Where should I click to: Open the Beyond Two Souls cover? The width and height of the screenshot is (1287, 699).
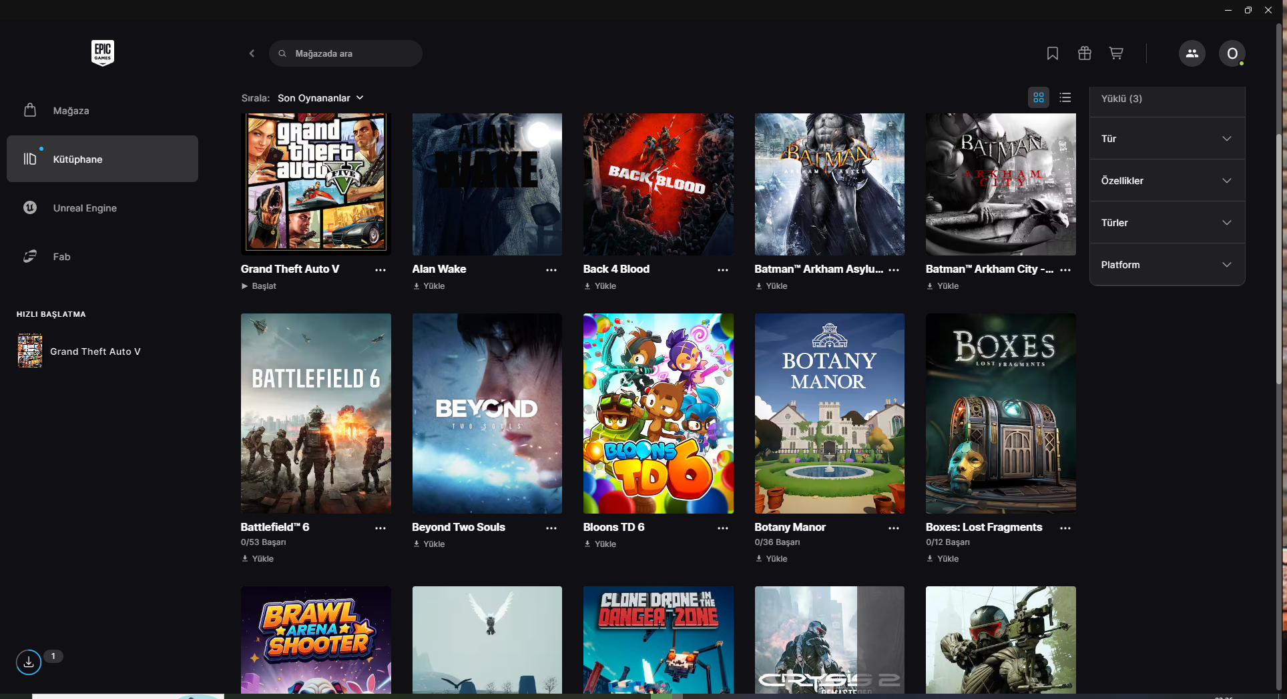pyautogui.click(x=487, y=414)
